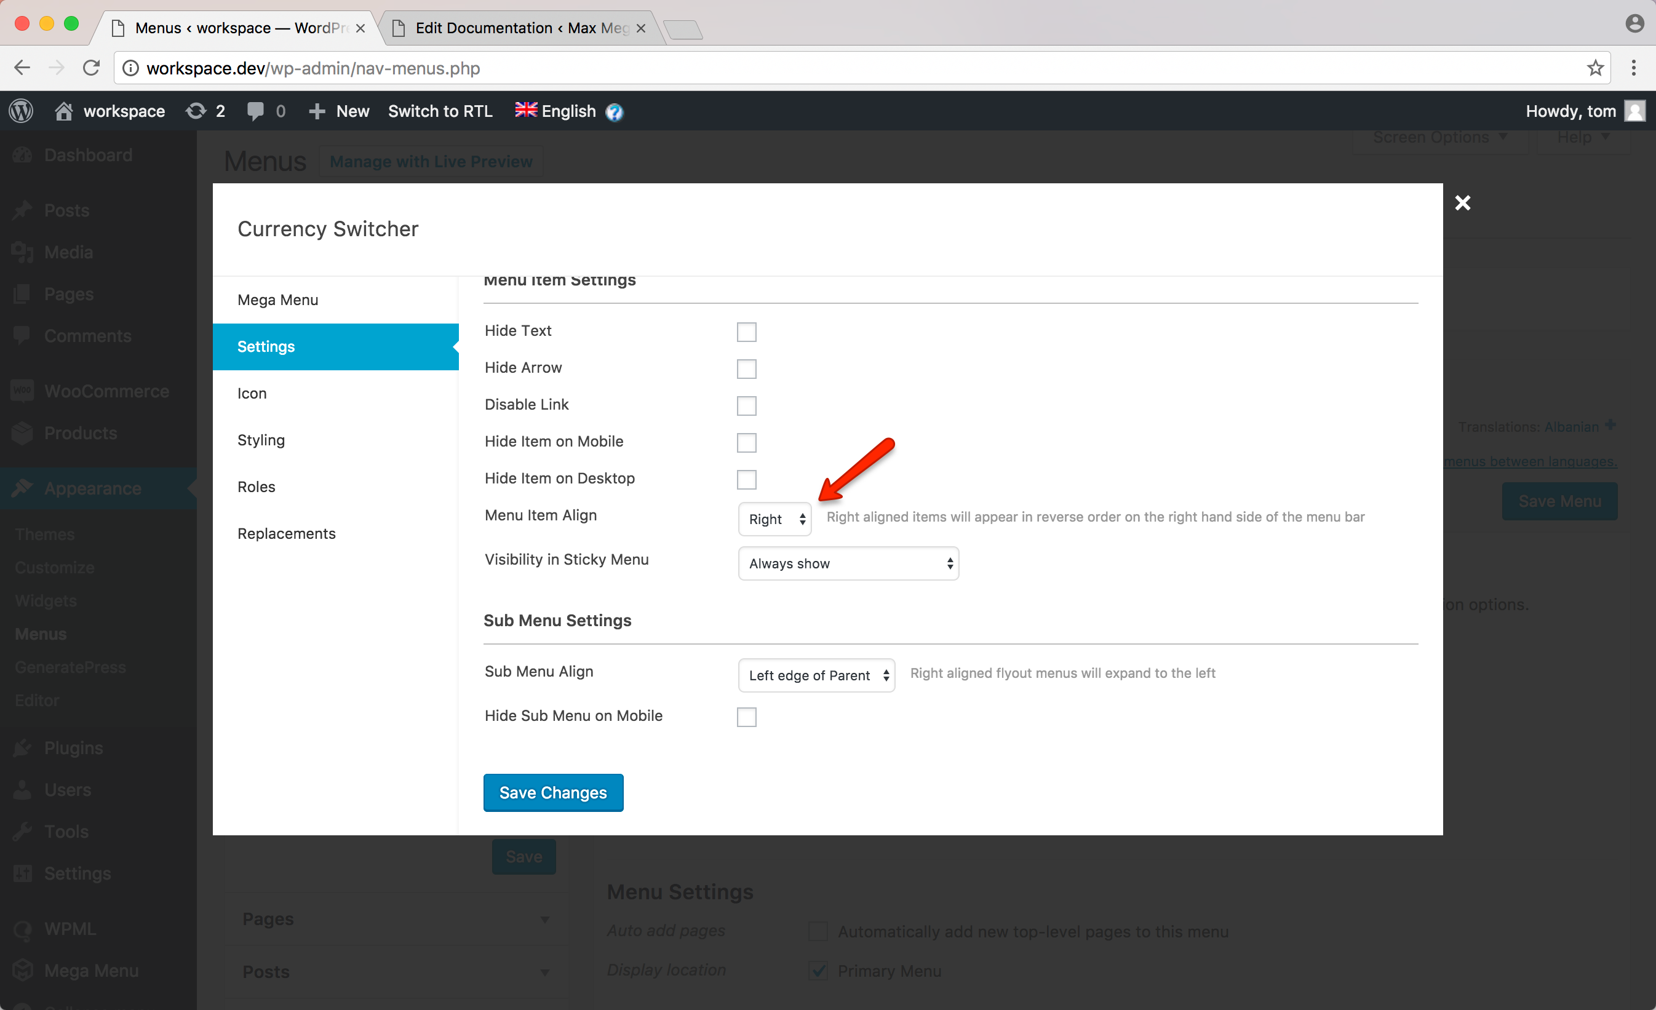Bookmark page with the star icon
This screenshot has width=1656, height=1010.
coord(1595,68)
